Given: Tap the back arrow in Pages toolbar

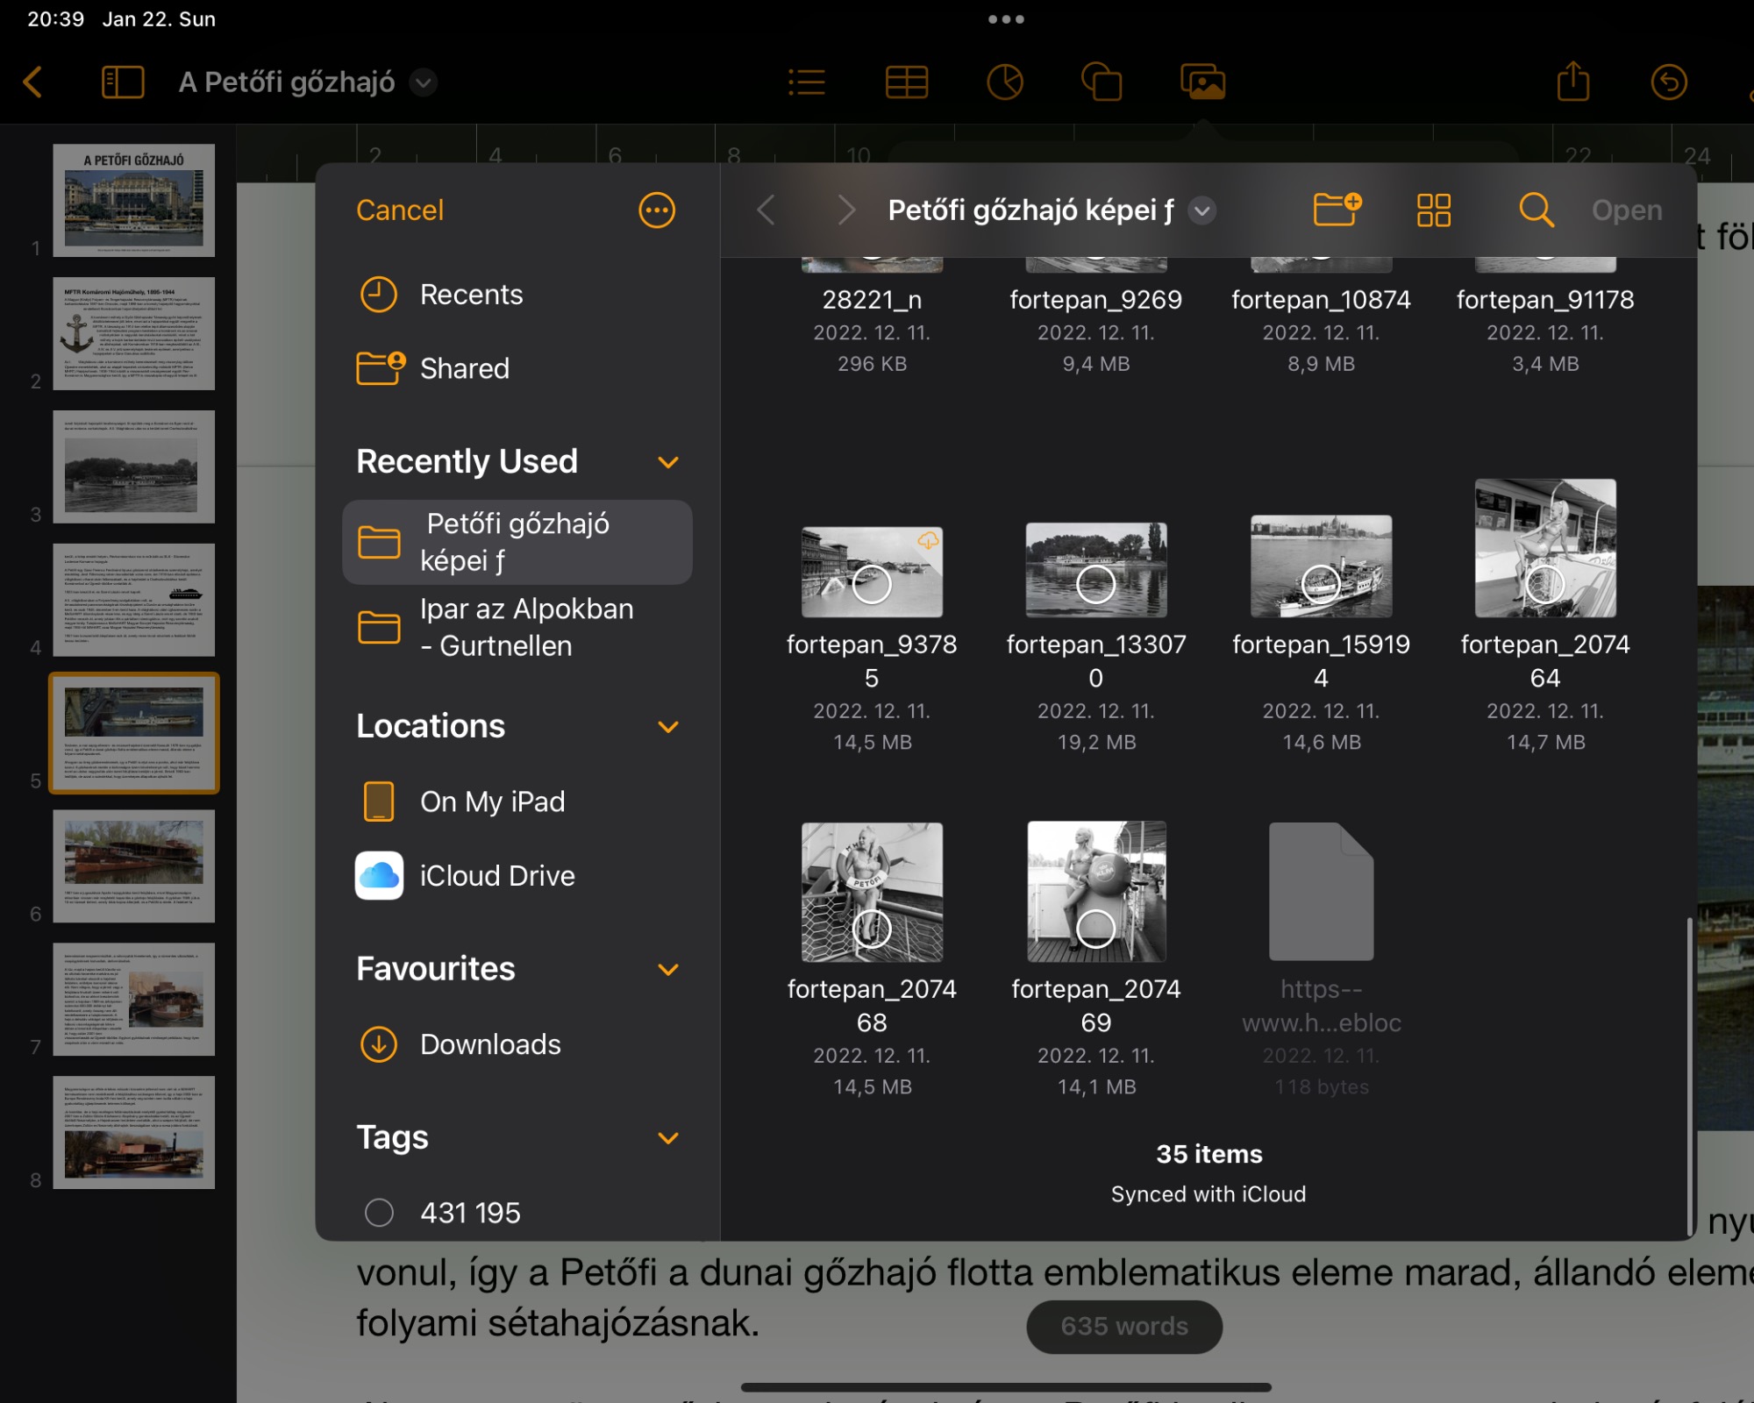Looking at the screenshot, I should [x=32, y=82].
